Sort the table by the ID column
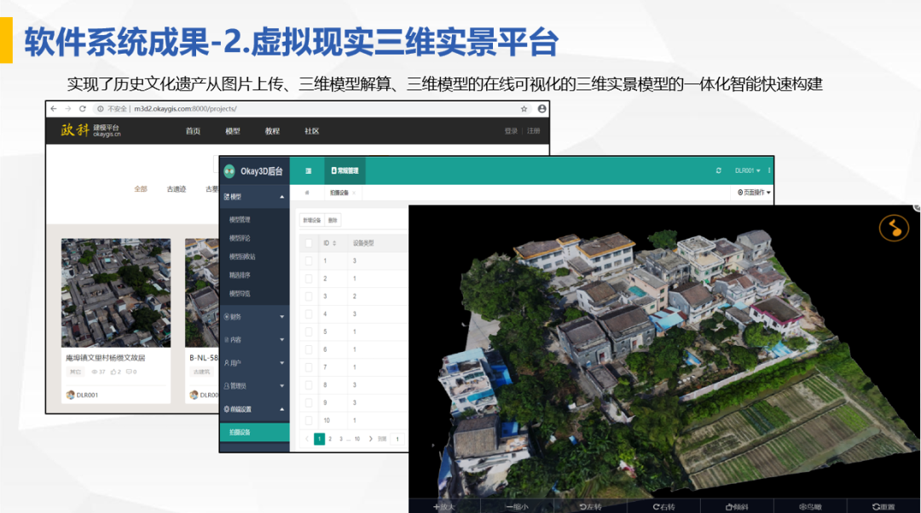This screenshot has width=921, height=513. pyautogui.click(x=328, y=242)
